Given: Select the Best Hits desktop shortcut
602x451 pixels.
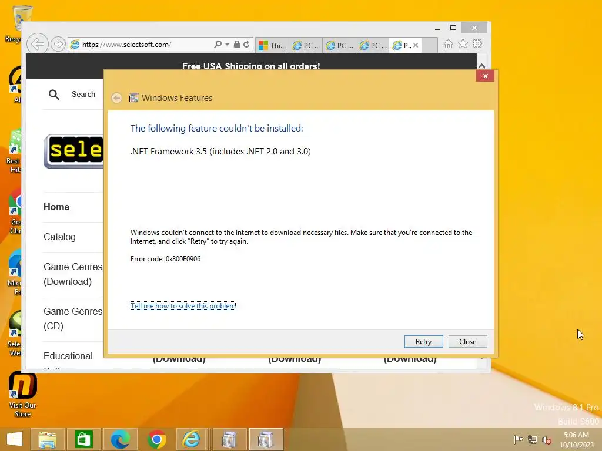Looking at the screenshot, I should (x=15, y=151).
